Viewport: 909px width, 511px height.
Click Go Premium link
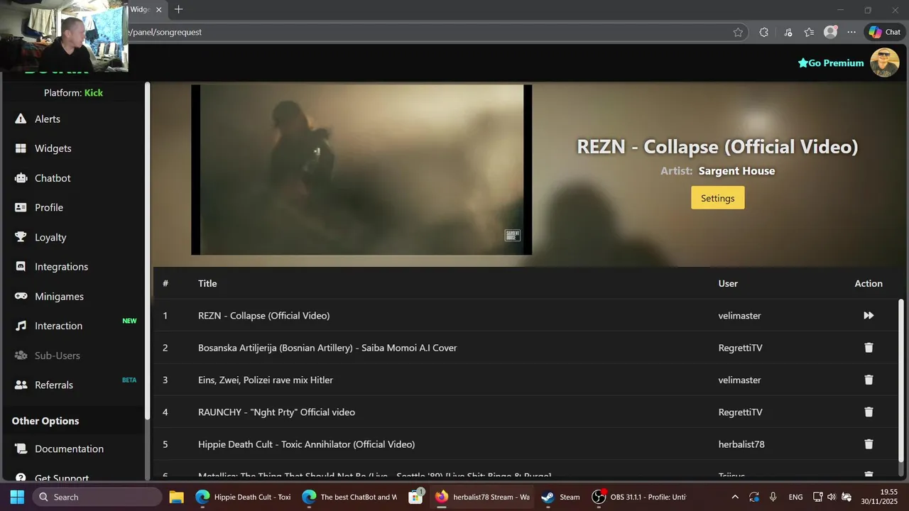[x=831, y=63]
